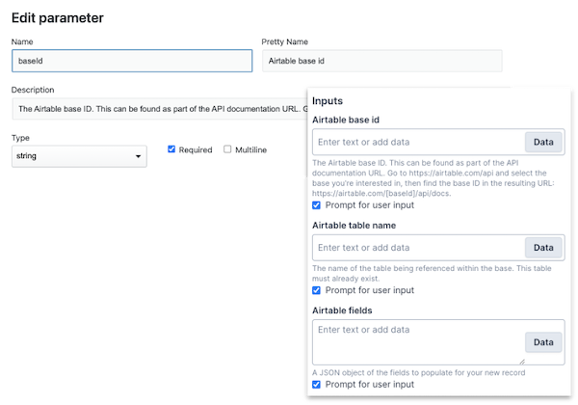This screenshot has width=578, height=405.
Task: Toggle Prompt for user input under Airtable table name
Action: [x=316, y=290]
